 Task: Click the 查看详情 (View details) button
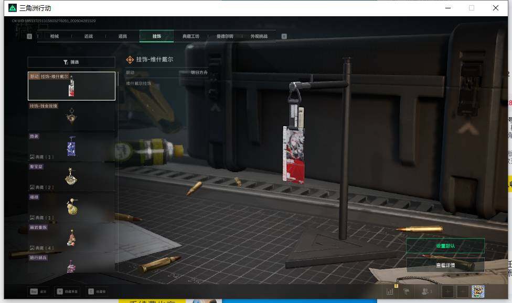pyautogui.click(x=445, y=265)
